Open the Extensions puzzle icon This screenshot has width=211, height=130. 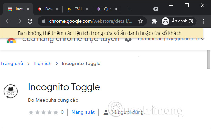[154, 21]
